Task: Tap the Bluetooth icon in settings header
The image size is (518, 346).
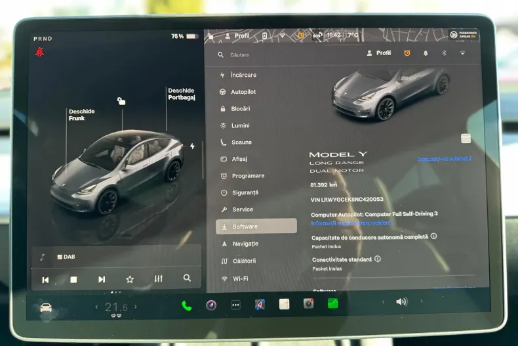Action: pyautogui.click(x=444, y=53)
